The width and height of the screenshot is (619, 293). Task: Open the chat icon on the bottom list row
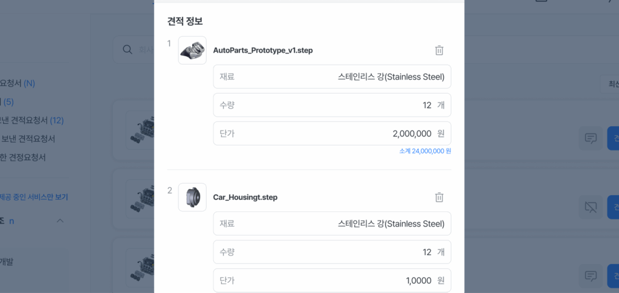(x=591, y=275)
